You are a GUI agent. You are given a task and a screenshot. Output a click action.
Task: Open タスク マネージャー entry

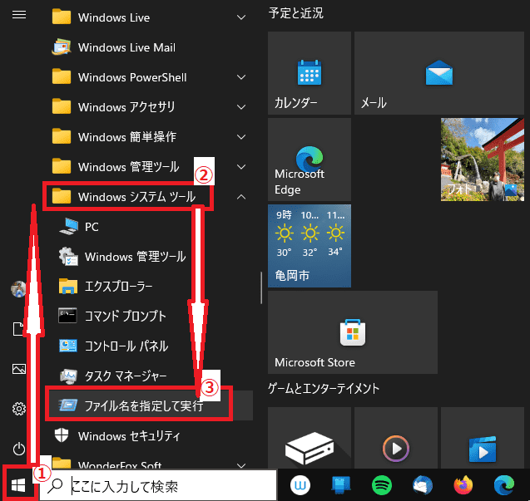126,376
